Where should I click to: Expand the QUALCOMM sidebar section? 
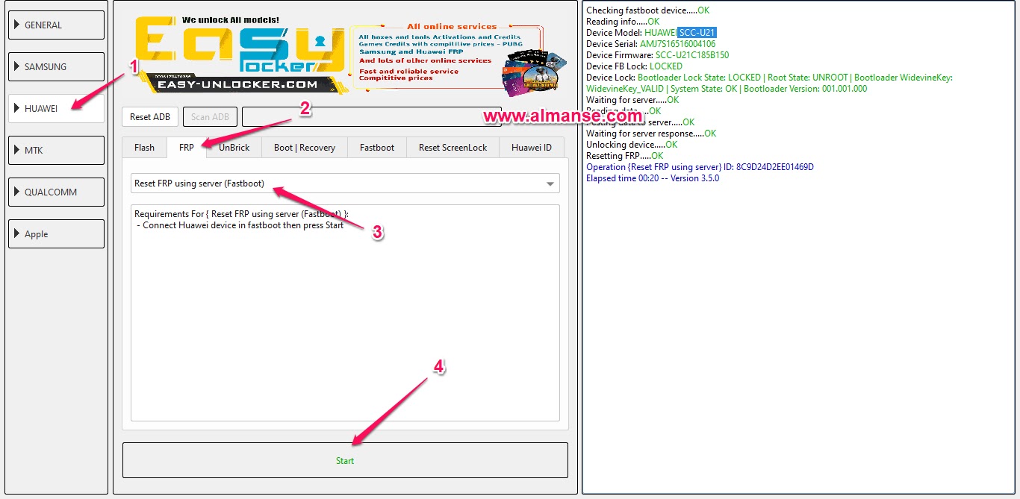point(56,192)
